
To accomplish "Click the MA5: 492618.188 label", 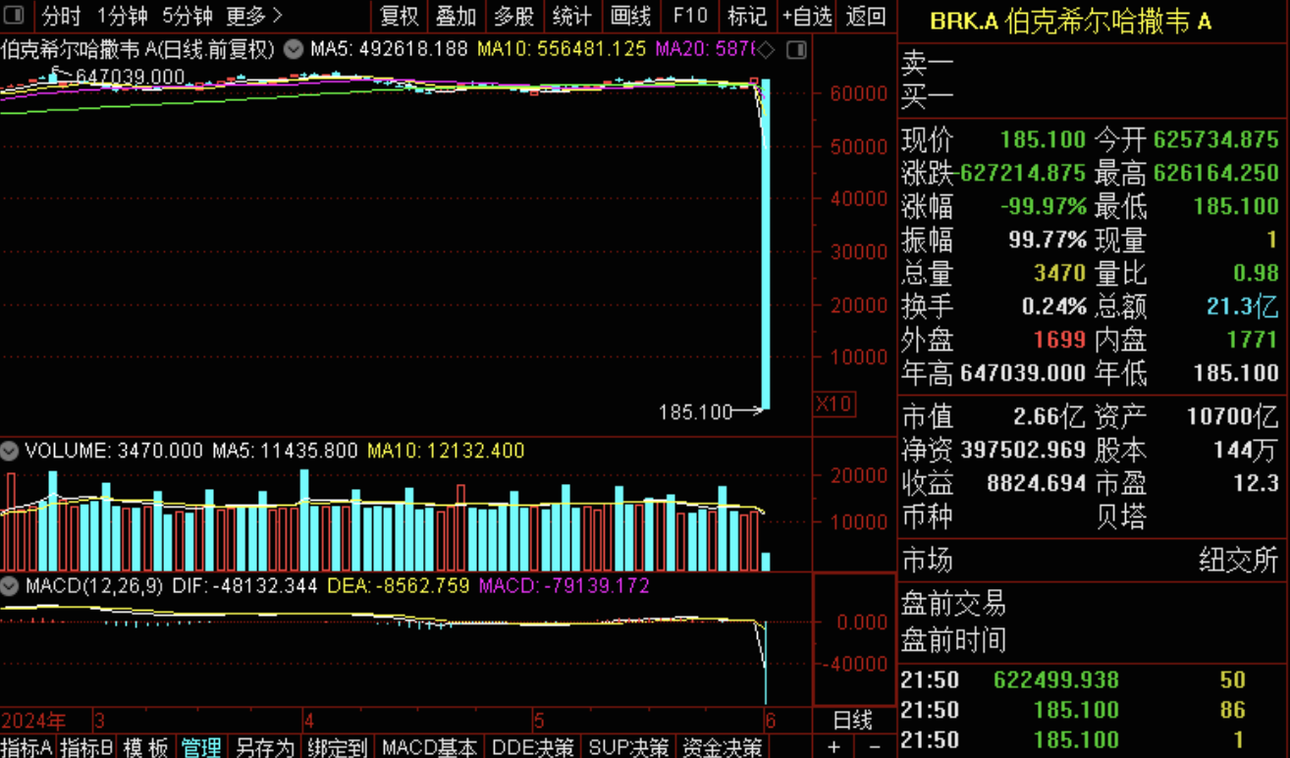I will point(389,48).
